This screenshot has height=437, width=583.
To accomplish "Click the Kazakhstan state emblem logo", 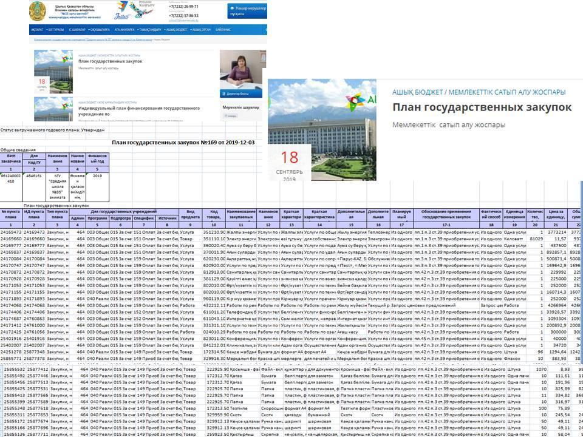I will point(38,11).
